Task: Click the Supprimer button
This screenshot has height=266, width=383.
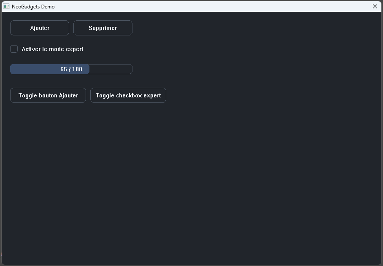Action: pyautogui.click(x=103, y=28)
